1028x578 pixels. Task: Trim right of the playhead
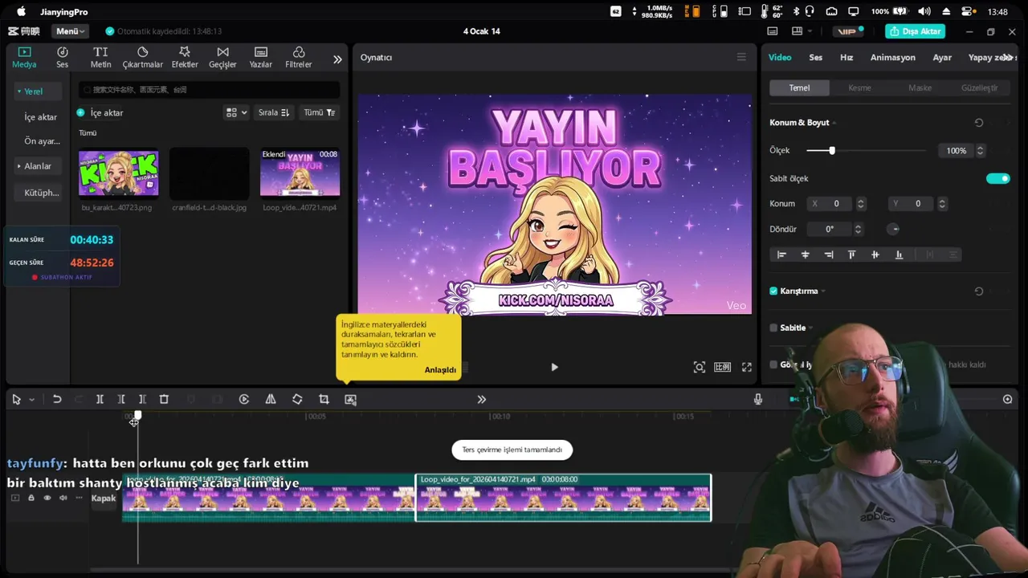click(x=142, y=399)
